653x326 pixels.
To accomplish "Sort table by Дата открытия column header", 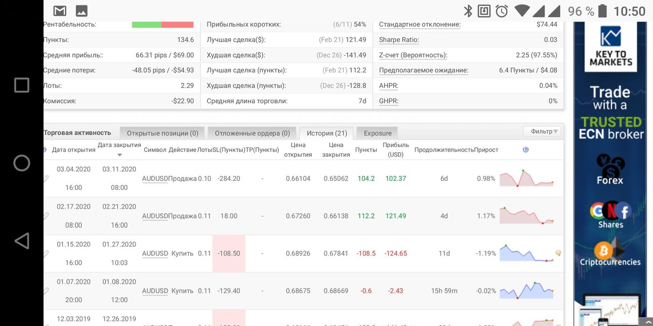I will point(74,150).
